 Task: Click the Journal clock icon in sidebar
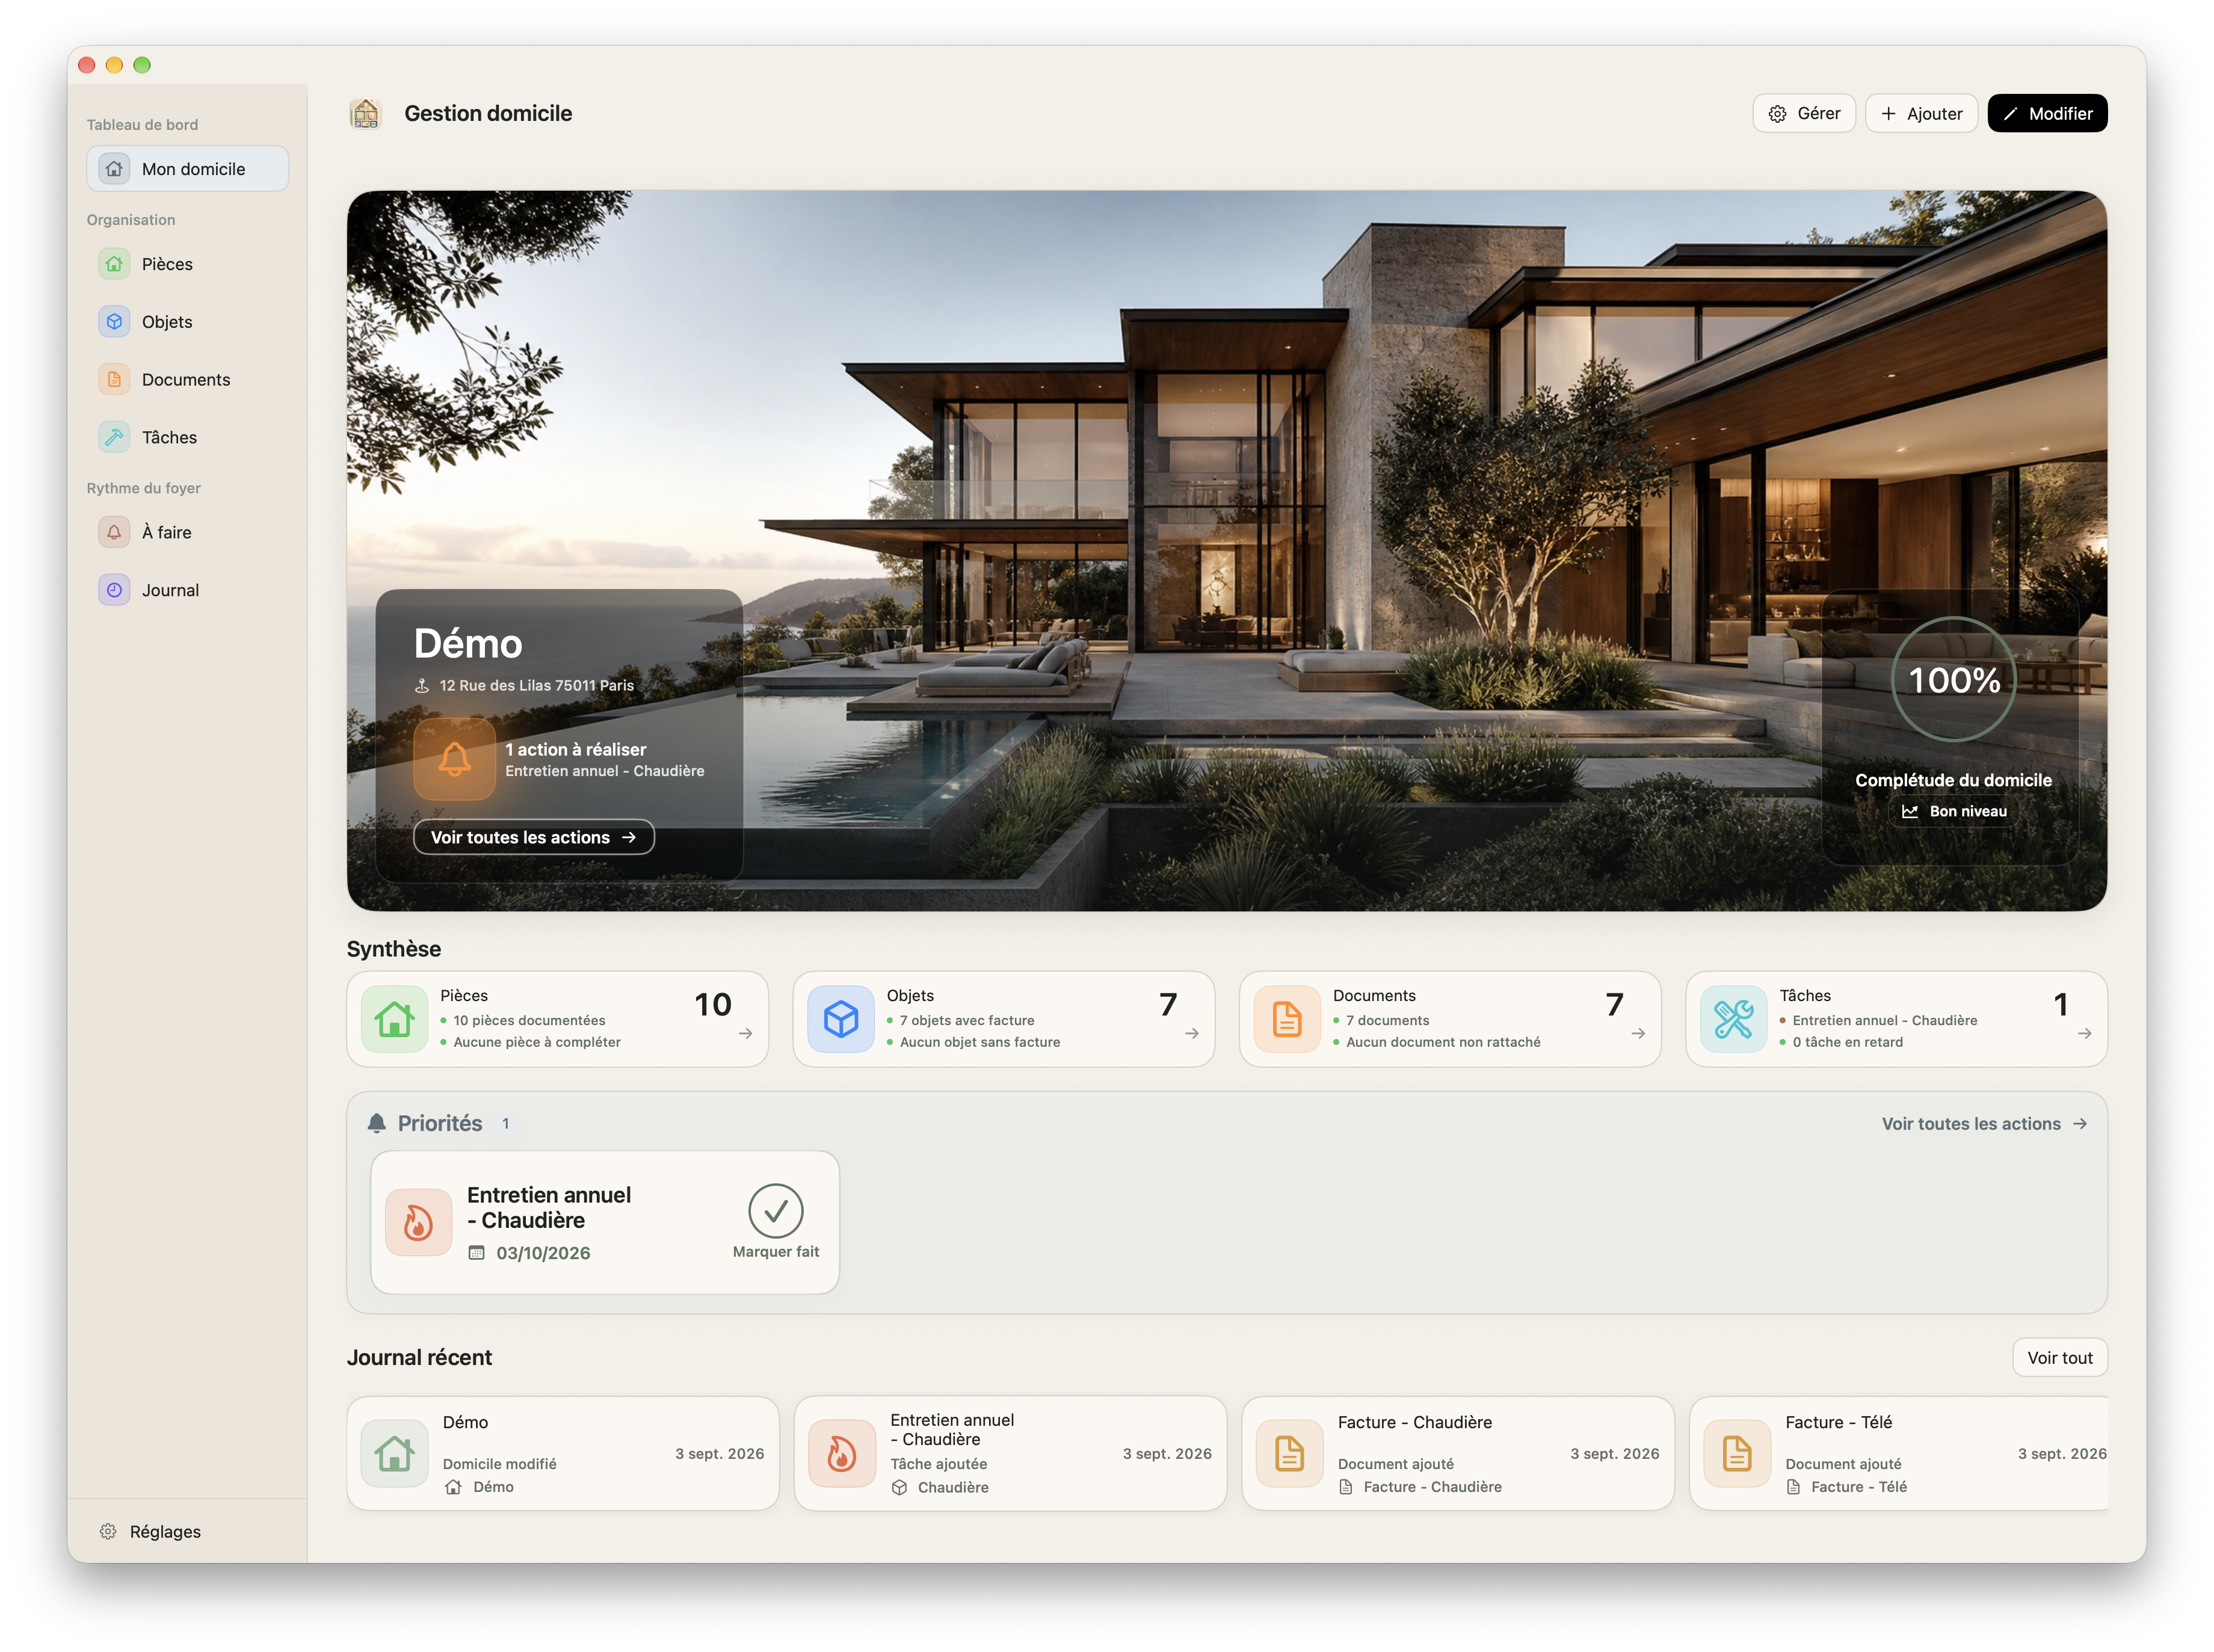coord(114,590)
